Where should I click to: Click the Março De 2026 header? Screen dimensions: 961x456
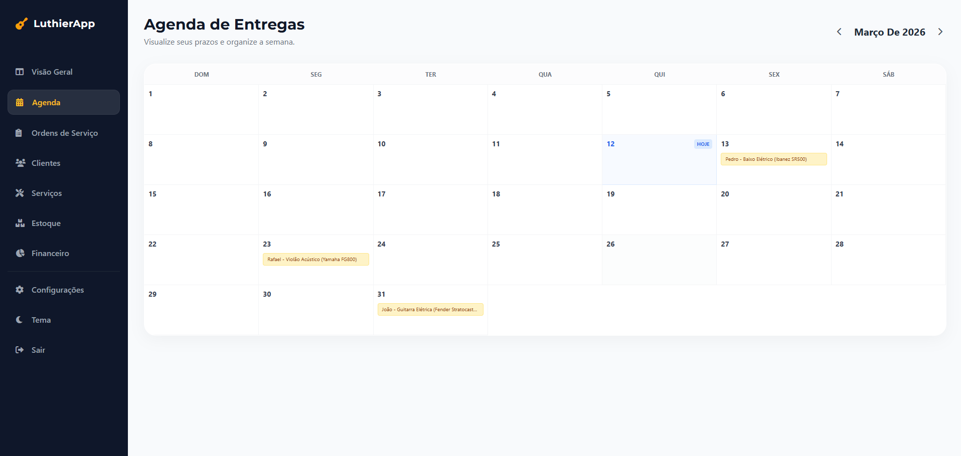889,32
